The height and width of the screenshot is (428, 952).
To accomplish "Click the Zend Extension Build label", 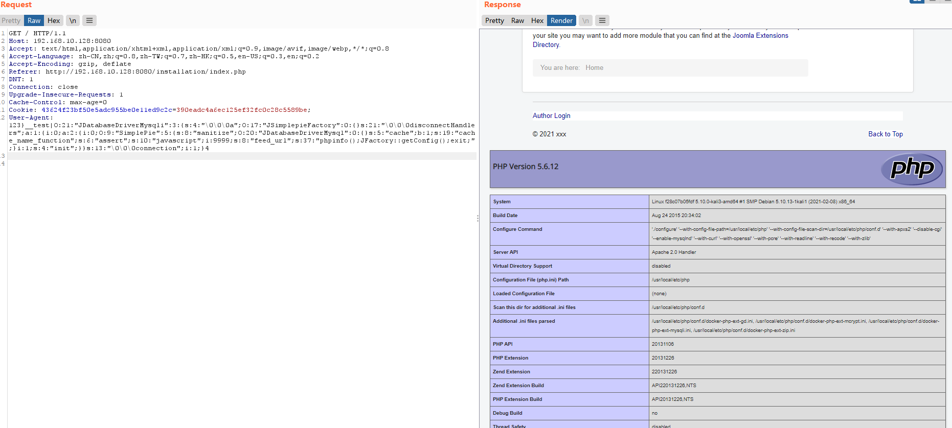I will (x=518, y=386).
